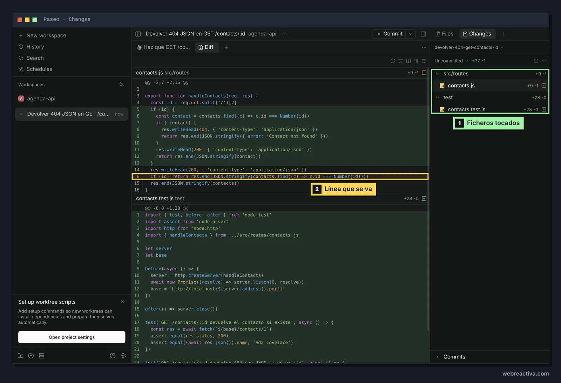
Task: Click the '@@ -2,7 +2,15 @@' hunk header
Action: (167, 83)
